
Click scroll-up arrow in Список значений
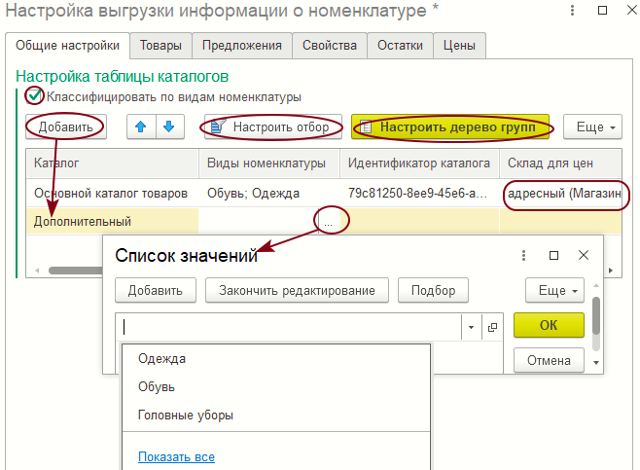596,285
